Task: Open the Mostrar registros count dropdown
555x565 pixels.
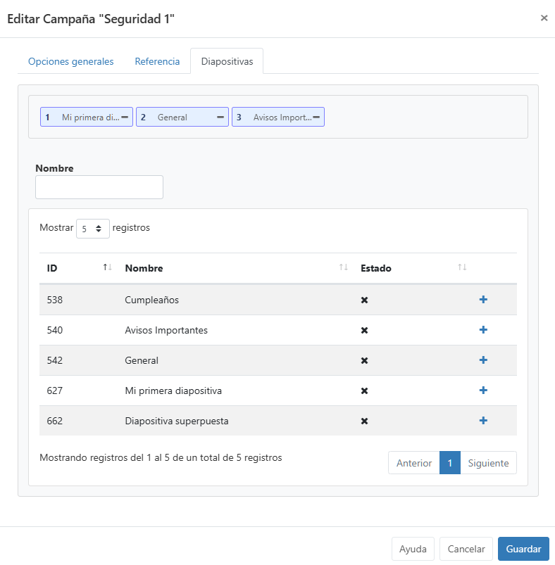Action: [x=93, y=229]
